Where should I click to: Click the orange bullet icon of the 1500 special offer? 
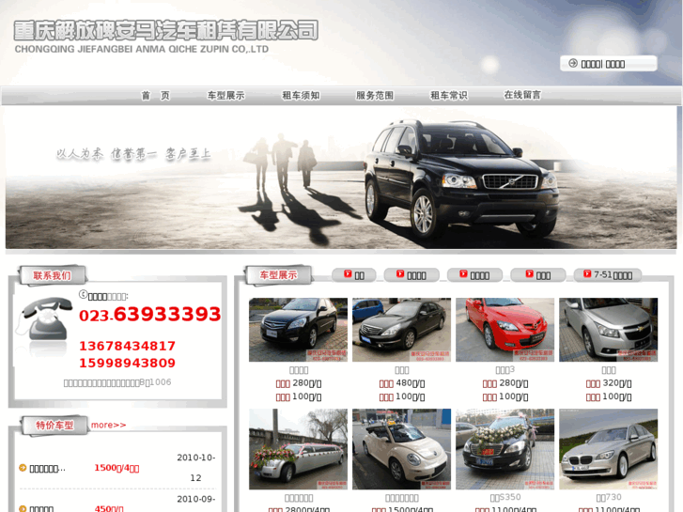pyautogui.click(x=23, y=468)
